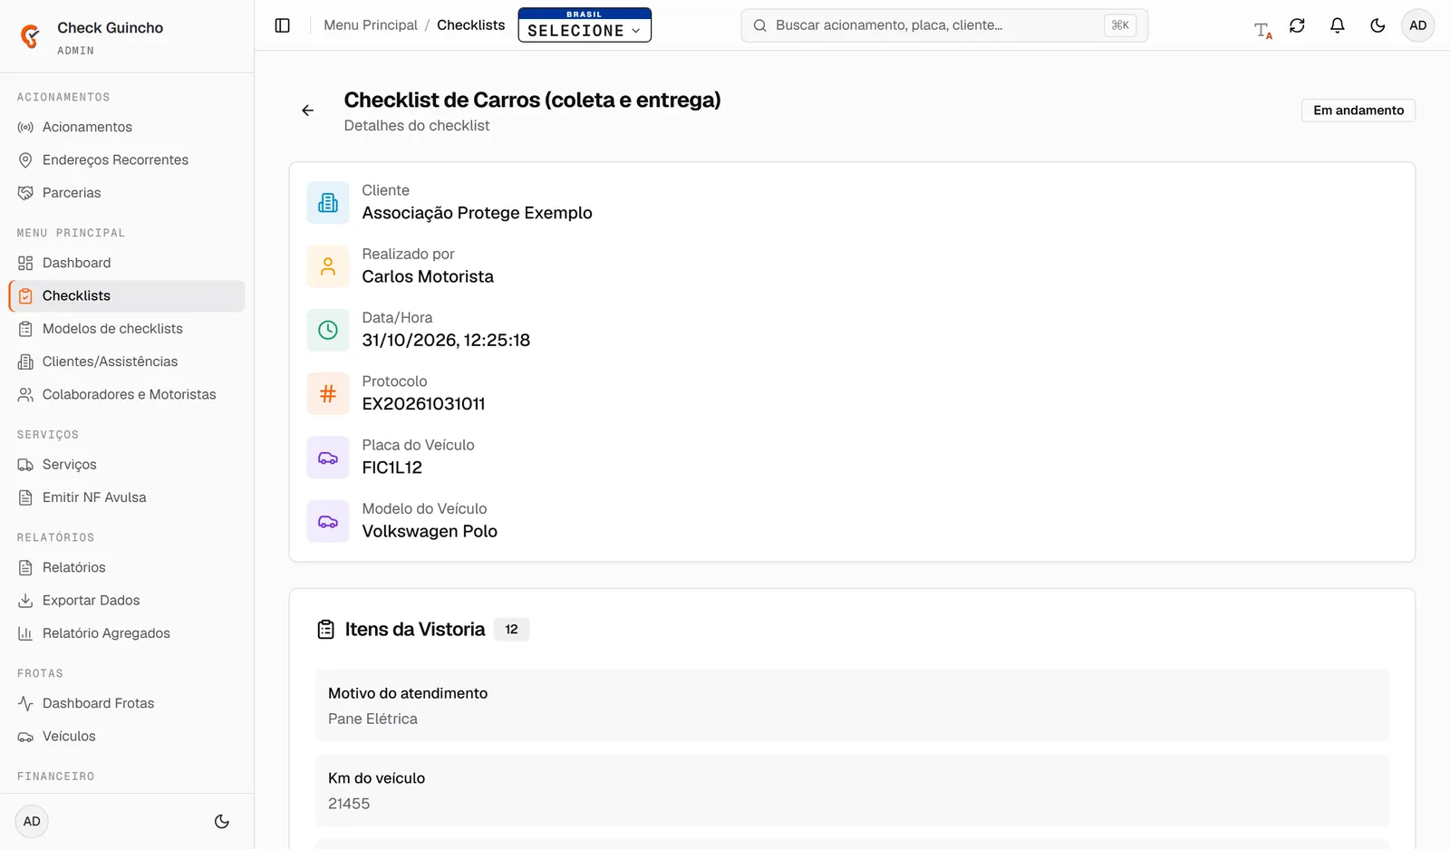Image resolution: width=1450 pixels, height=849 pixels.
Task: Select protocol text EX20261031011
Action: [x=423, y=404]
